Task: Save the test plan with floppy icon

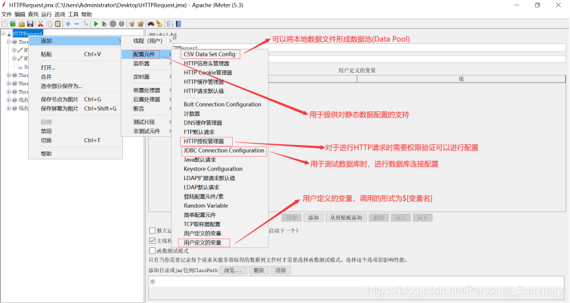Action: point(30,24)
